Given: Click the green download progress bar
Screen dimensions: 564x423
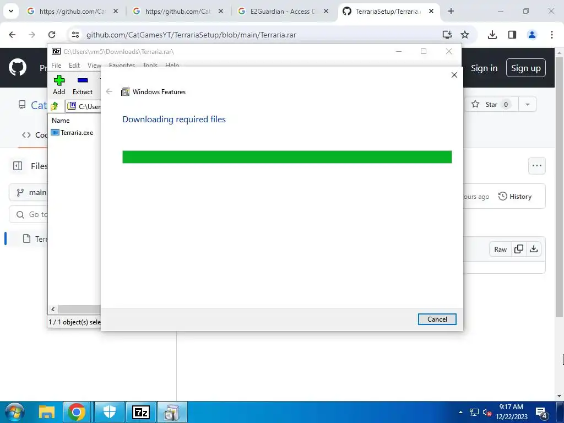Looking at the screenshot, I should pyautogui.click(x=287, y=157).
